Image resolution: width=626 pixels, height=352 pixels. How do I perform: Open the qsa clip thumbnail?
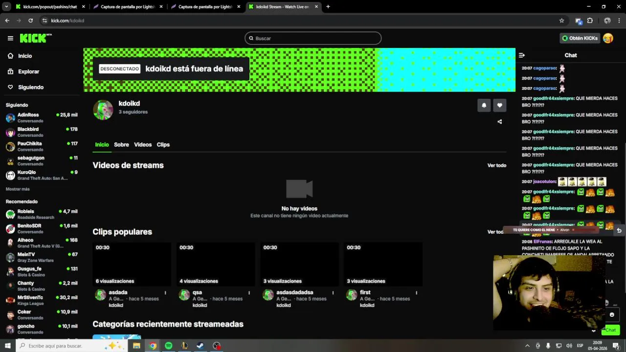pyautogui.click(x=216, y=264)
